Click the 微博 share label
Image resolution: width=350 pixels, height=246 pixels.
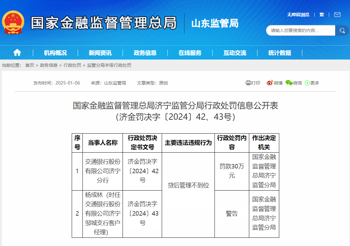[x=278, y=83]
